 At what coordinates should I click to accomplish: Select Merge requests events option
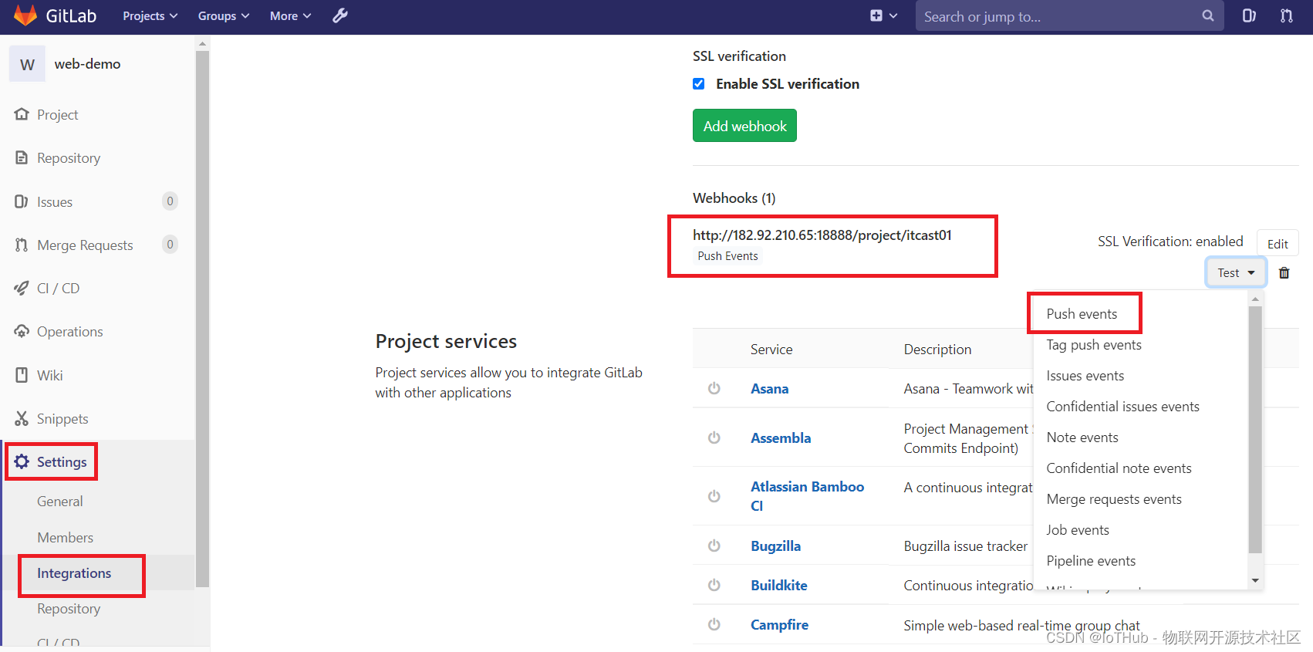[1114, 499]
